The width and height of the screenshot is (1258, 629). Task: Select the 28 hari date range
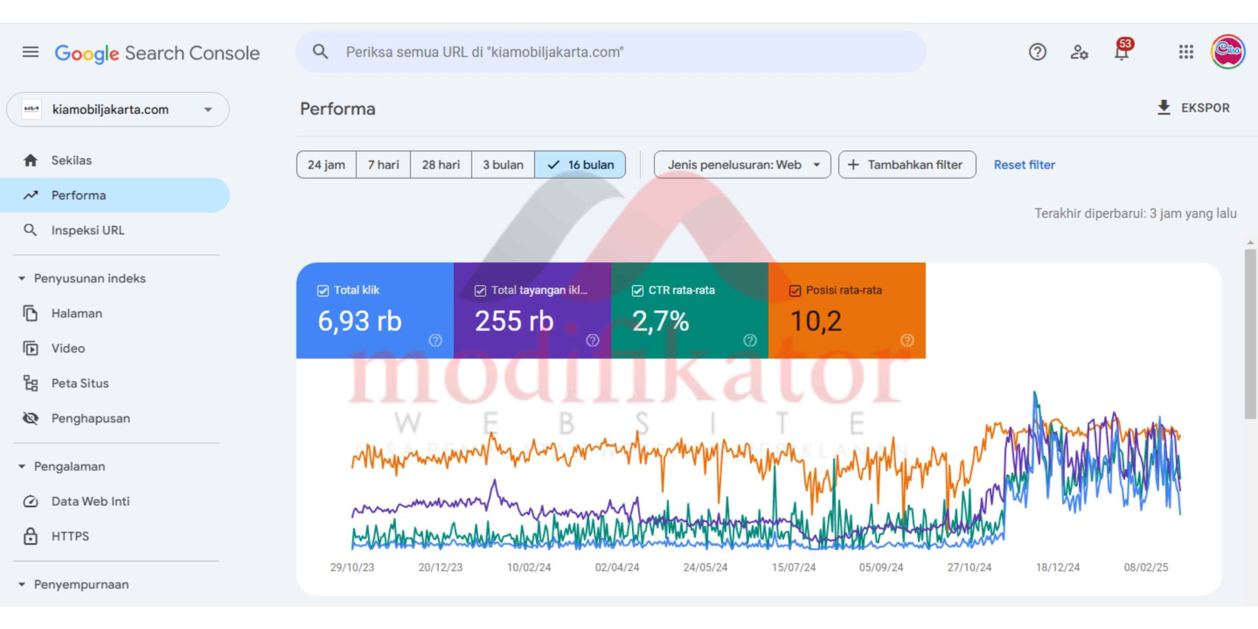point(441,165)
